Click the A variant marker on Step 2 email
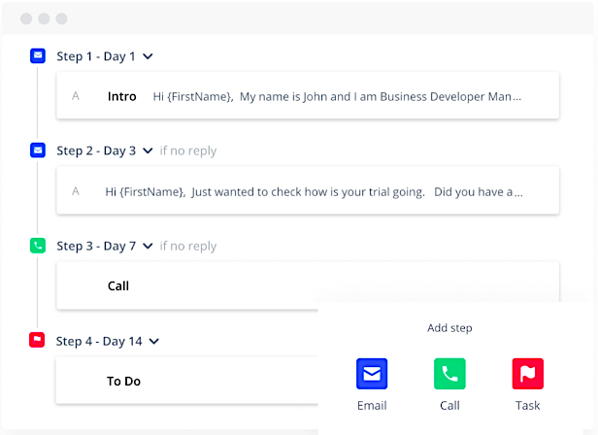Image resolution: width=598 pixels, height=435 pixels. (x=76, y=191)
